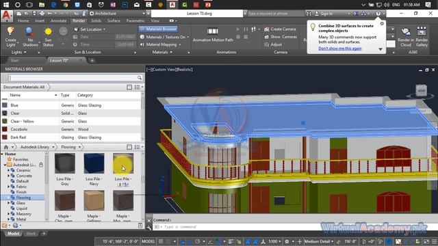
Task: Open the Architecture workspace dropdown
Action: pos(117,14)
